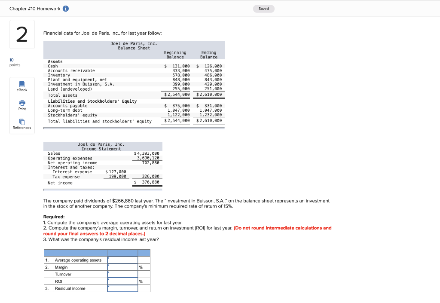Click the Saved status indicator
The image size is (440, 303).
coord(263,8)
